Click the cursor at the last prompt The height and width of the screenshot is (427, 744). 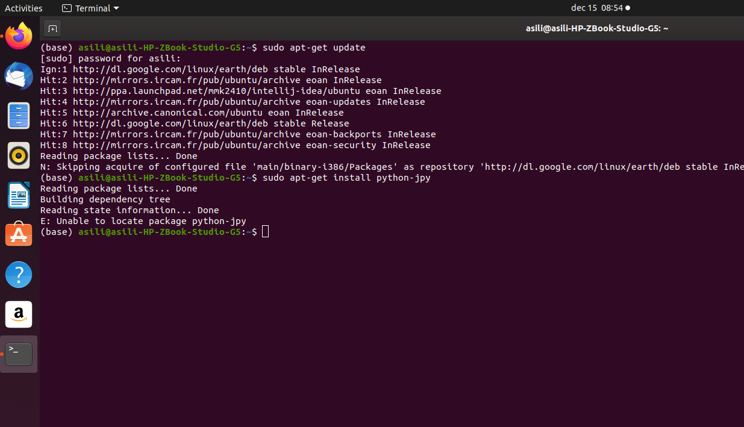266,232
